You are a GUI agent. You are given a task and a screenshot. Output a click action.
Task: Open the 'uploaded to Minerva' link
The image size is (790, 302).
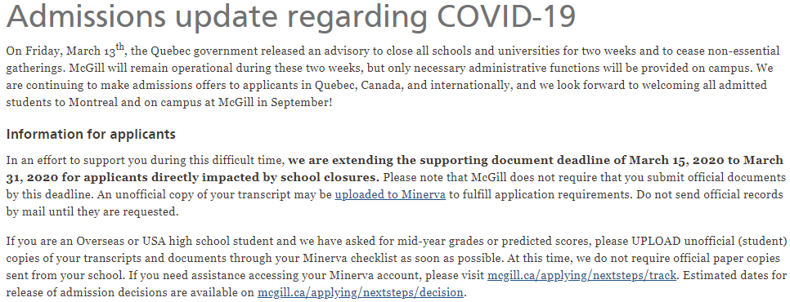point(390,194)
